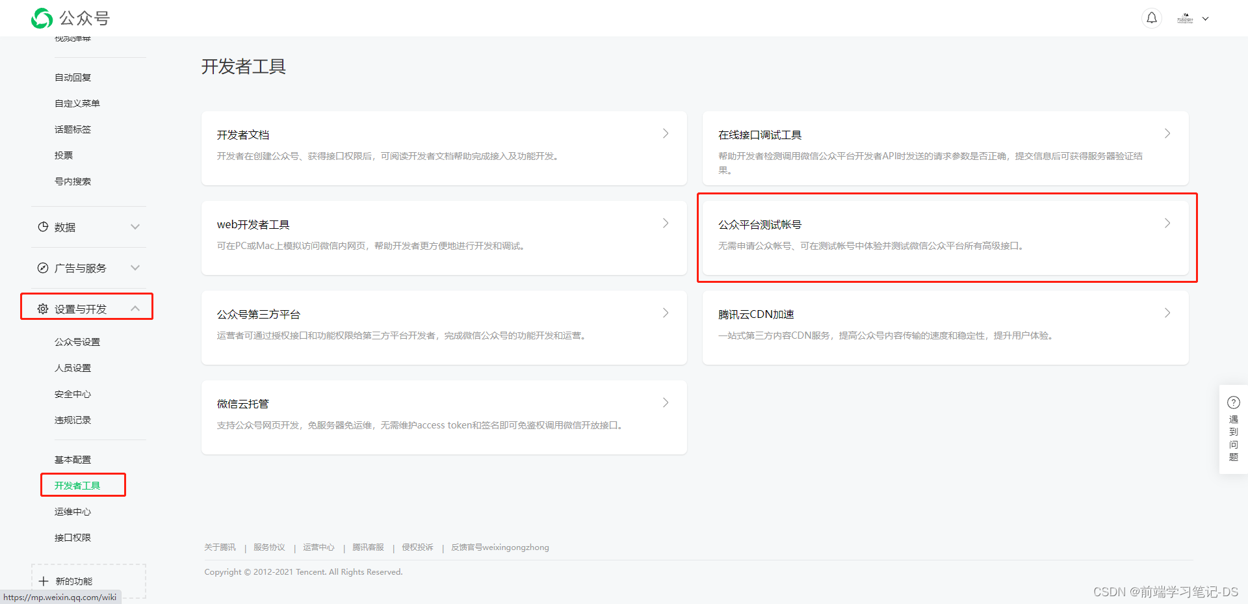This screenshot has height=604, width=1248.
Task: Open 自动回复 in sidebar
Action: pos(73,77)
